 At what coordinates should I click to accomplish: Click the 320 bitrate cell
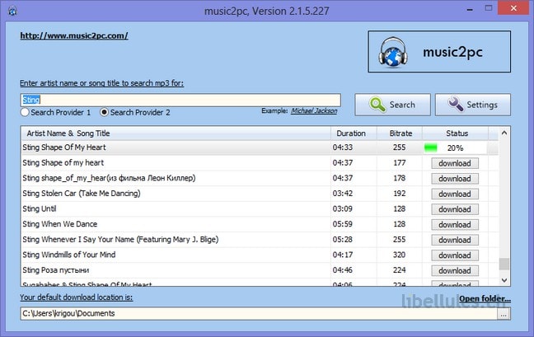(399, 255)
